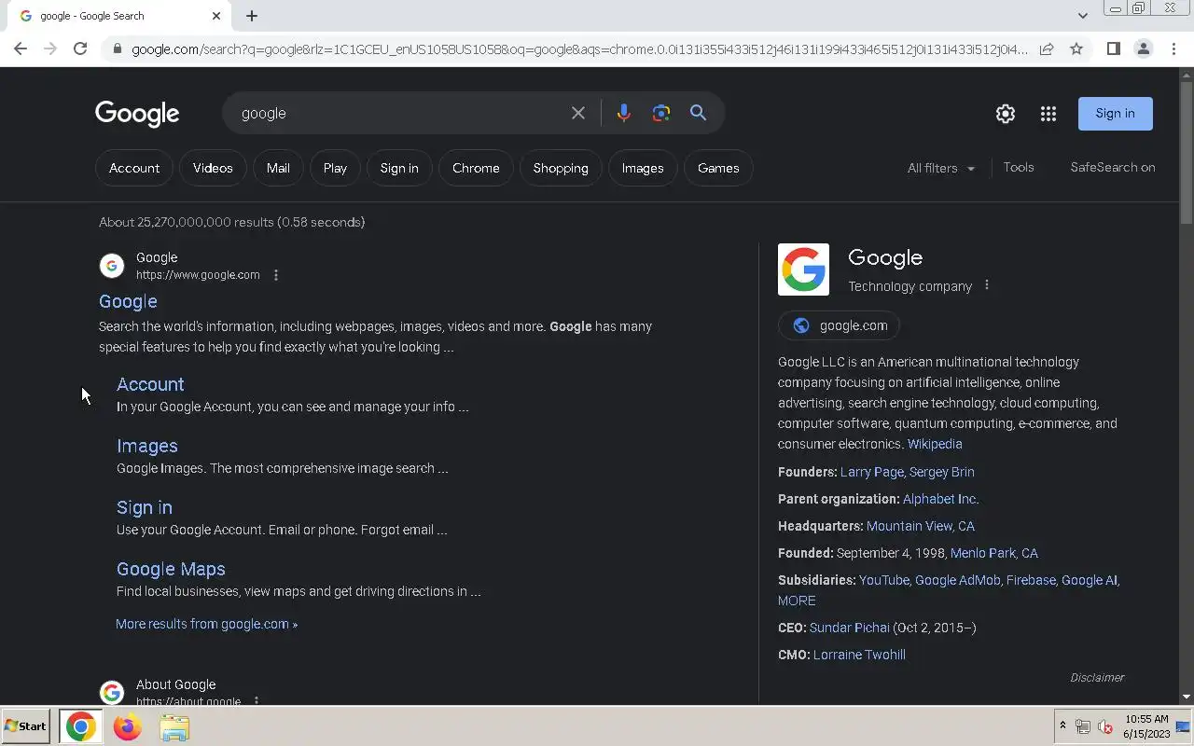Open the Account sitelink
1194x746 pixels.
point(150,384)
